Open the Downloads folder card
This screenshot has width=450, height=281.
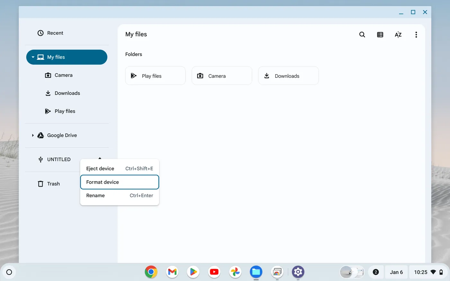[288, 76]
